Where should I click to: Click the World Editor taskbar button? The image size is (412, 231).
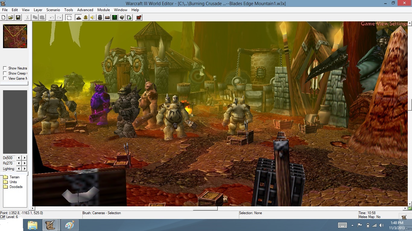point(50,225)
